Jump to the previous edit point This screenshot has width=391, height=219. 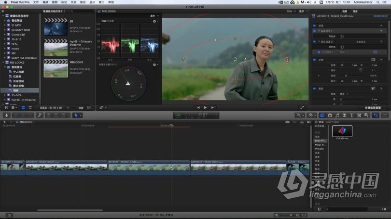198,108
